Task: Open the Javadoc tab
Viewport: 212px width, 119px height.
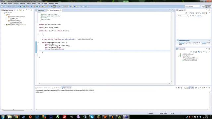Action: point(48,88)
